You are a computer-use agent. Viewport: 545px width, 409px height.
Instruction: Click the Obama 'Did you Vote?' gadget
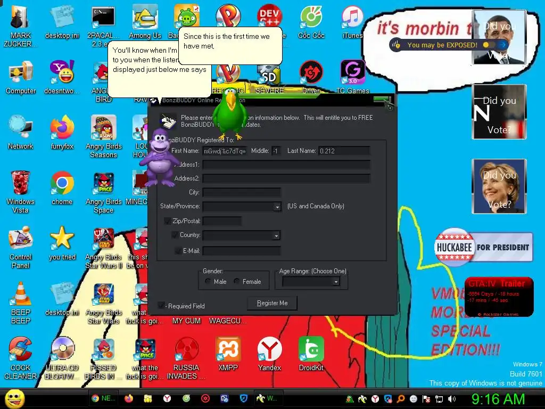[x=499, y=37]
